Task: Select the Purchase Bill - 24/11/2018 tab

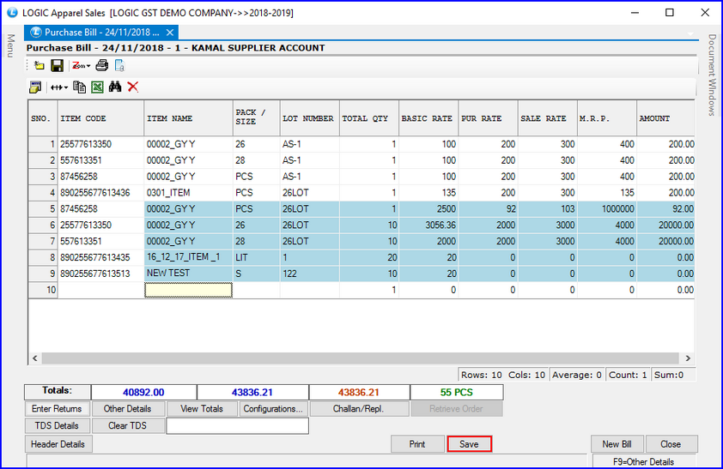Action: point(101,33)
